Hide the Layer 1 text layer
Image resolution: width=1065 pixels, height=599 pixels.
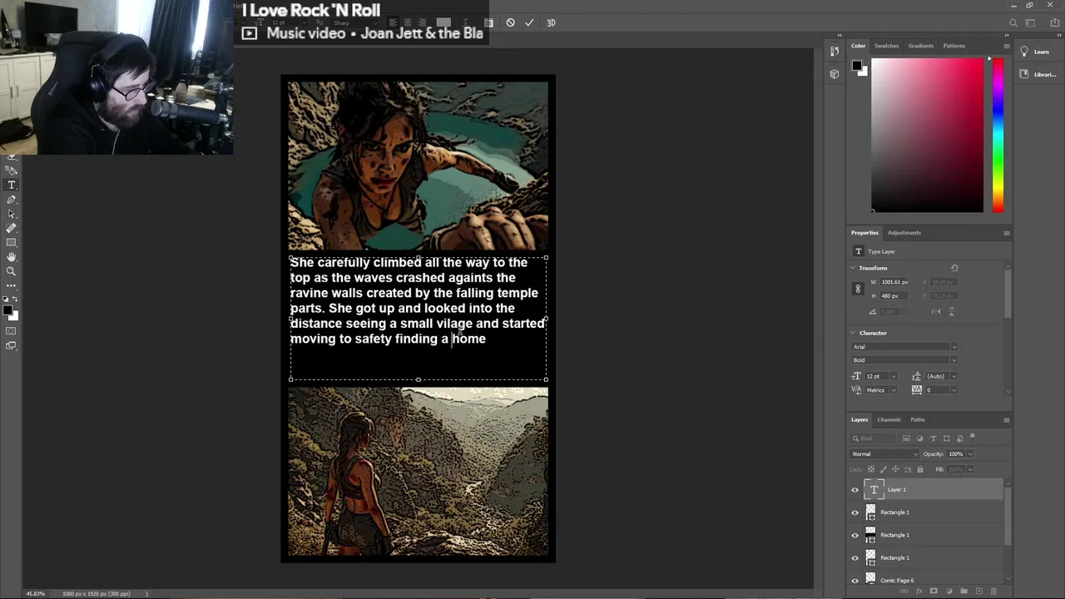pos(854,490)
